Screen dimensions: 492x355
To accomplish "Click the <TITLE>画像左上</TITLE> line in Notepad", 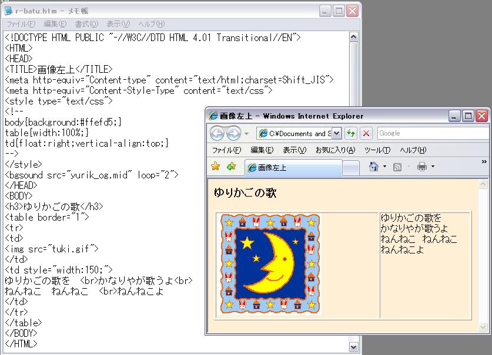I will point(59,69).
